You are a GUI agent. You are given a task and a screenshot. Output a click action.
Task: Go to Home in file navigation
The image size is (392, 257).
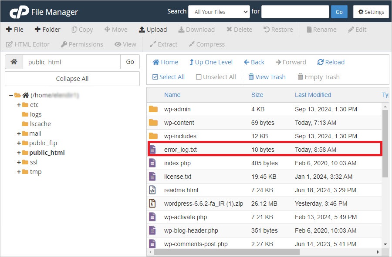click(166, 62)
